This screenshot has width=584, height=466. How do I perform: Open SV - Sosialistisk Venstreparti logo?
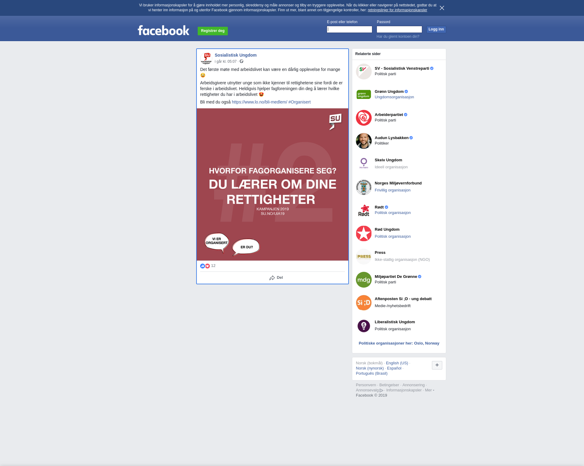coord(364,72)
